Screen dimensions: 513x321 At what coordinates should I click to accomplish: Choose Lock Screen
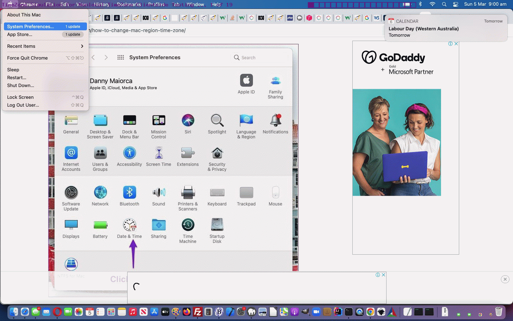tap(45, 97)
